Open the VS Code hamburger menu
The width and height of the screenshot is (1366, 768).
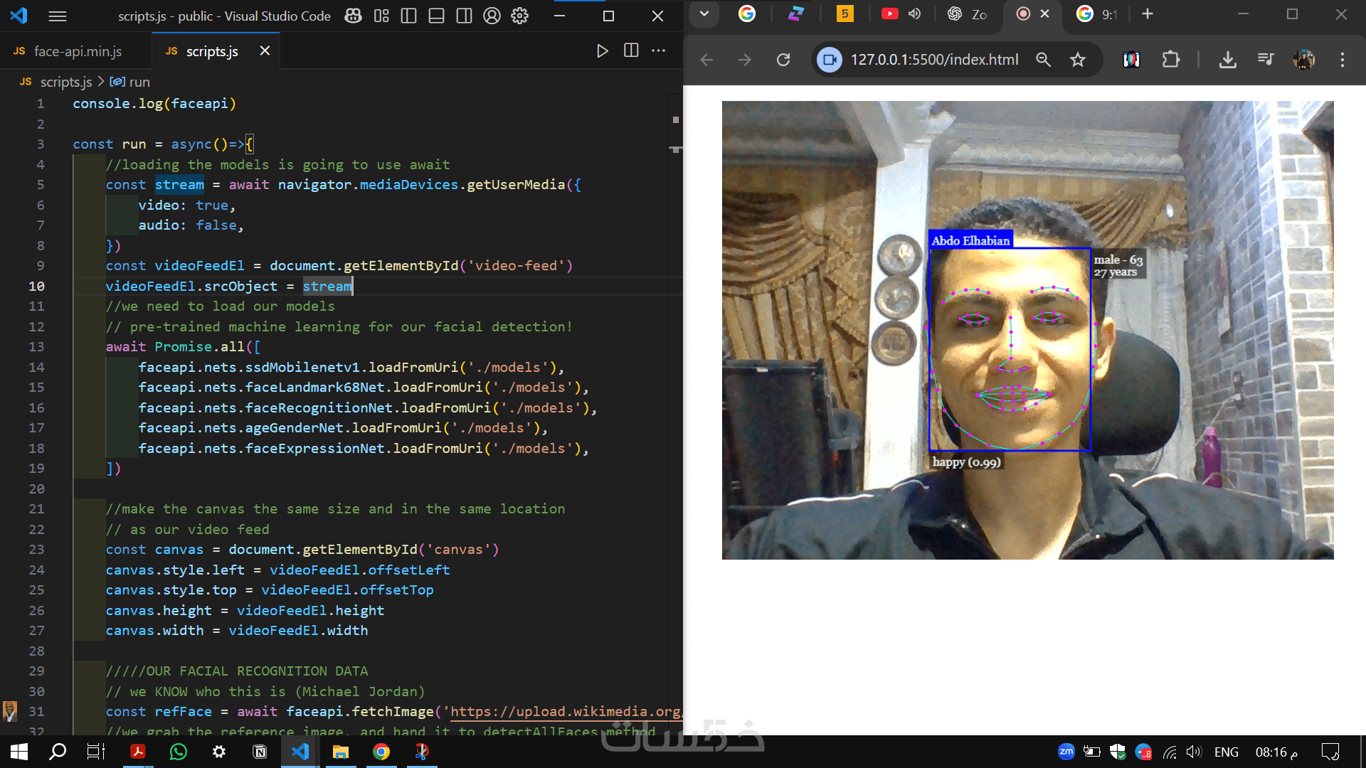pos(58,16)
